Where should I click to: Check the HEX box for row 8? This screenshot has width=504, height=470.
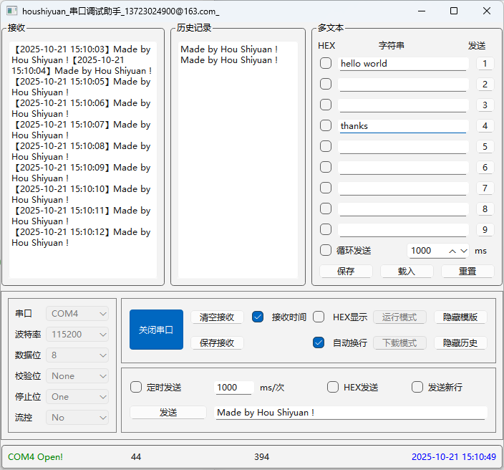click(326, 208)
